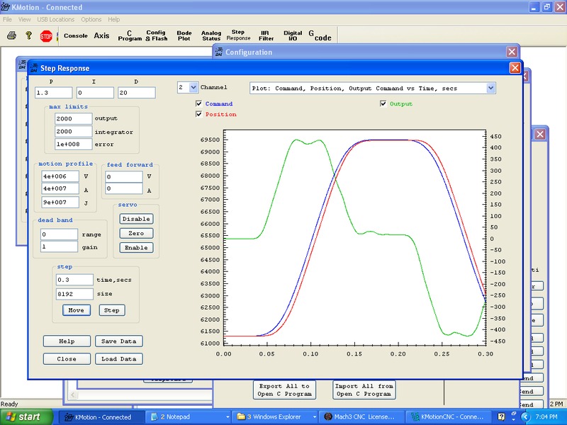Click the P gain input field
This screenshot has width=567, height=425.
tap(54, 93)
